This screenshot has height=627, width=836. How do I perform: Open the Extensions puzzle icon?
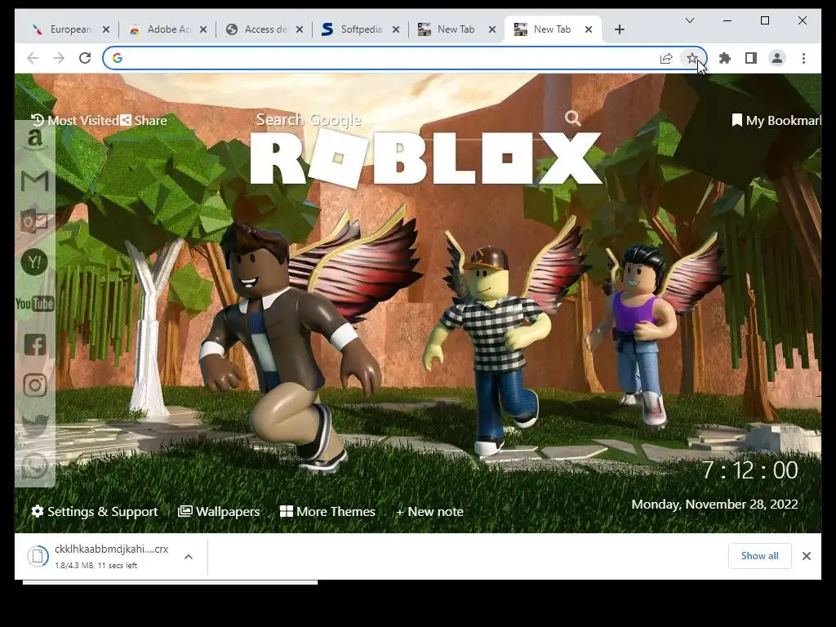coord(725,58)
